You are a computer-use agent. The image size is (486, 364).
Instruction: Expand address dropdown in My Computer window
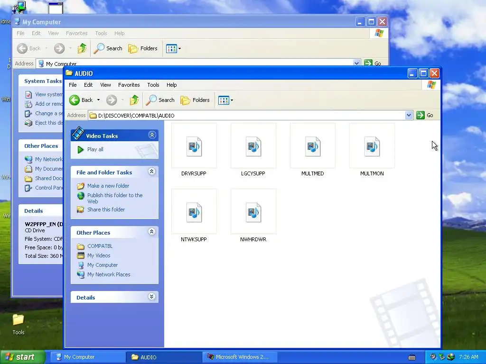(356, 63)
